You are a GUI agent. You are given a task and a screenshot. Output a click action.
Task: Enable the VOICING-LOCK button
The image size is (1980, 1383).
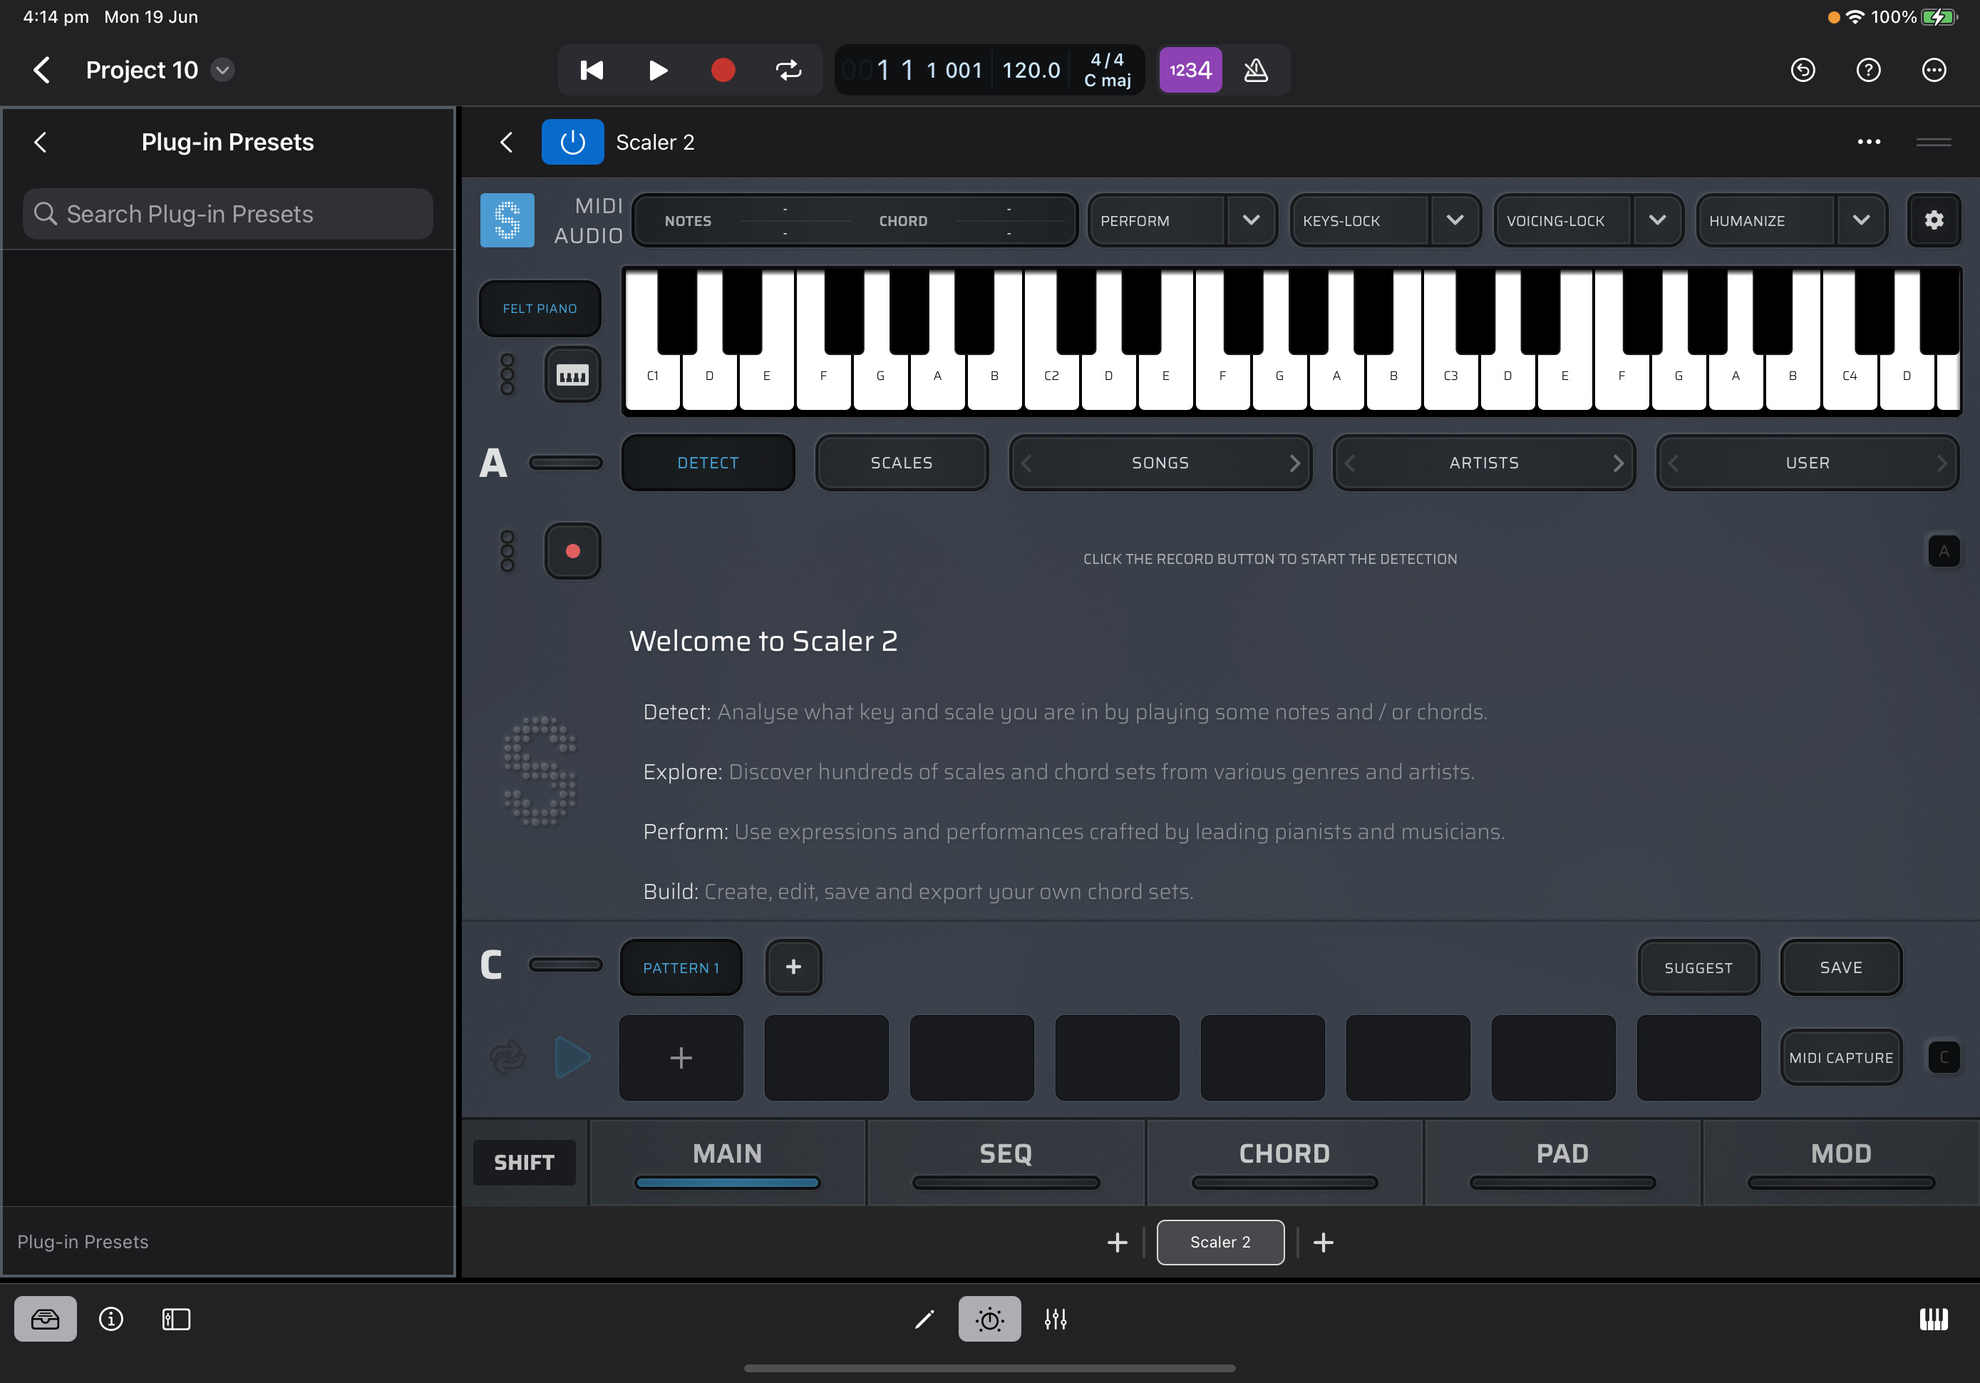[x=1562, y=221]
